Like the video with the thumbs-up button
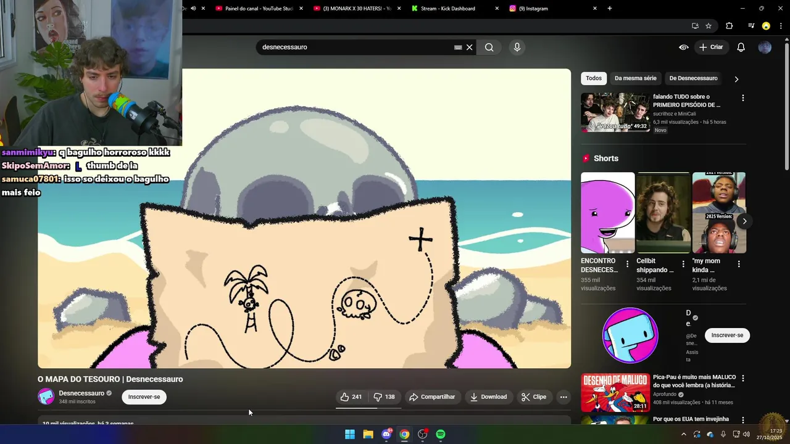The image size is (790, 444). 351,397
